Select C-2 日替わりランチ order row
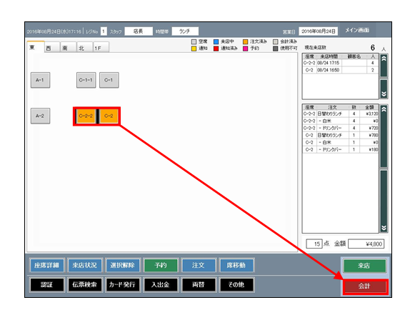 pos(341,135)
